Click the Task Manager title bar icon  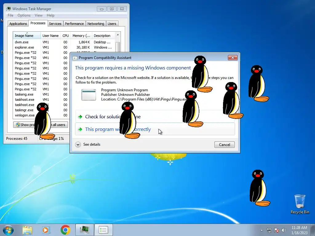click(8, 9)
